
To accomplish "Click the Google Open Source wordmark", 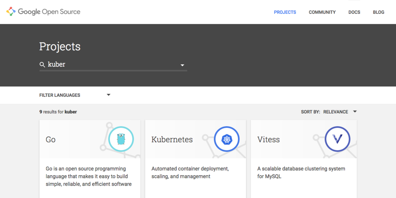I will click(x=49, y=12).
